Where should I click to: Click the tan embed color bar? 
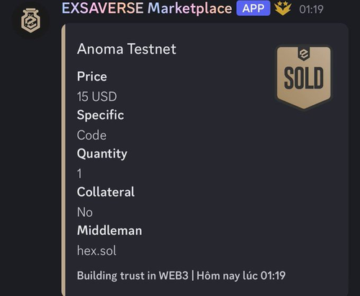[x=63, y=160]
